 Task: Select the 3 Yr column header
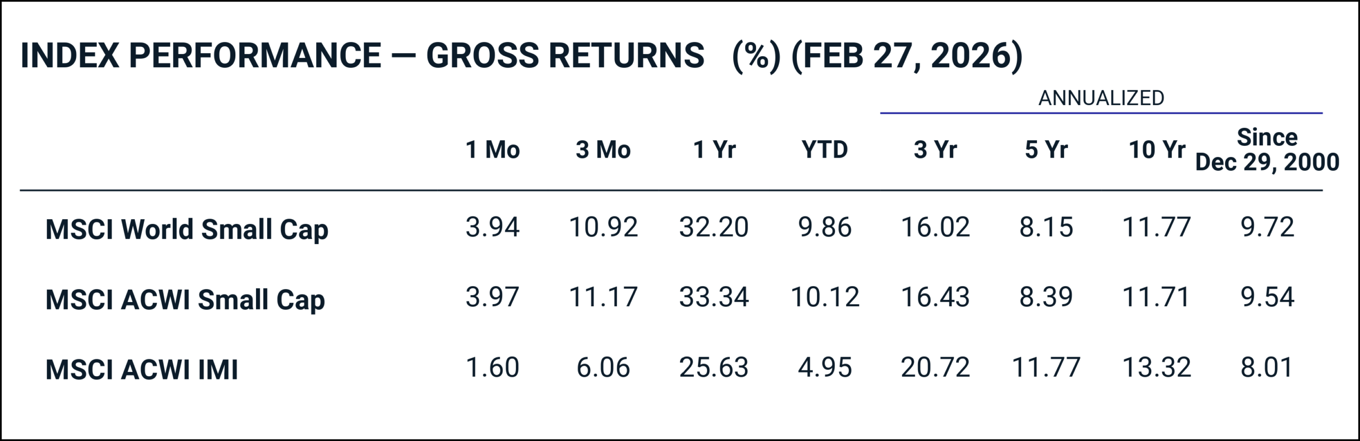pos(935,150)
